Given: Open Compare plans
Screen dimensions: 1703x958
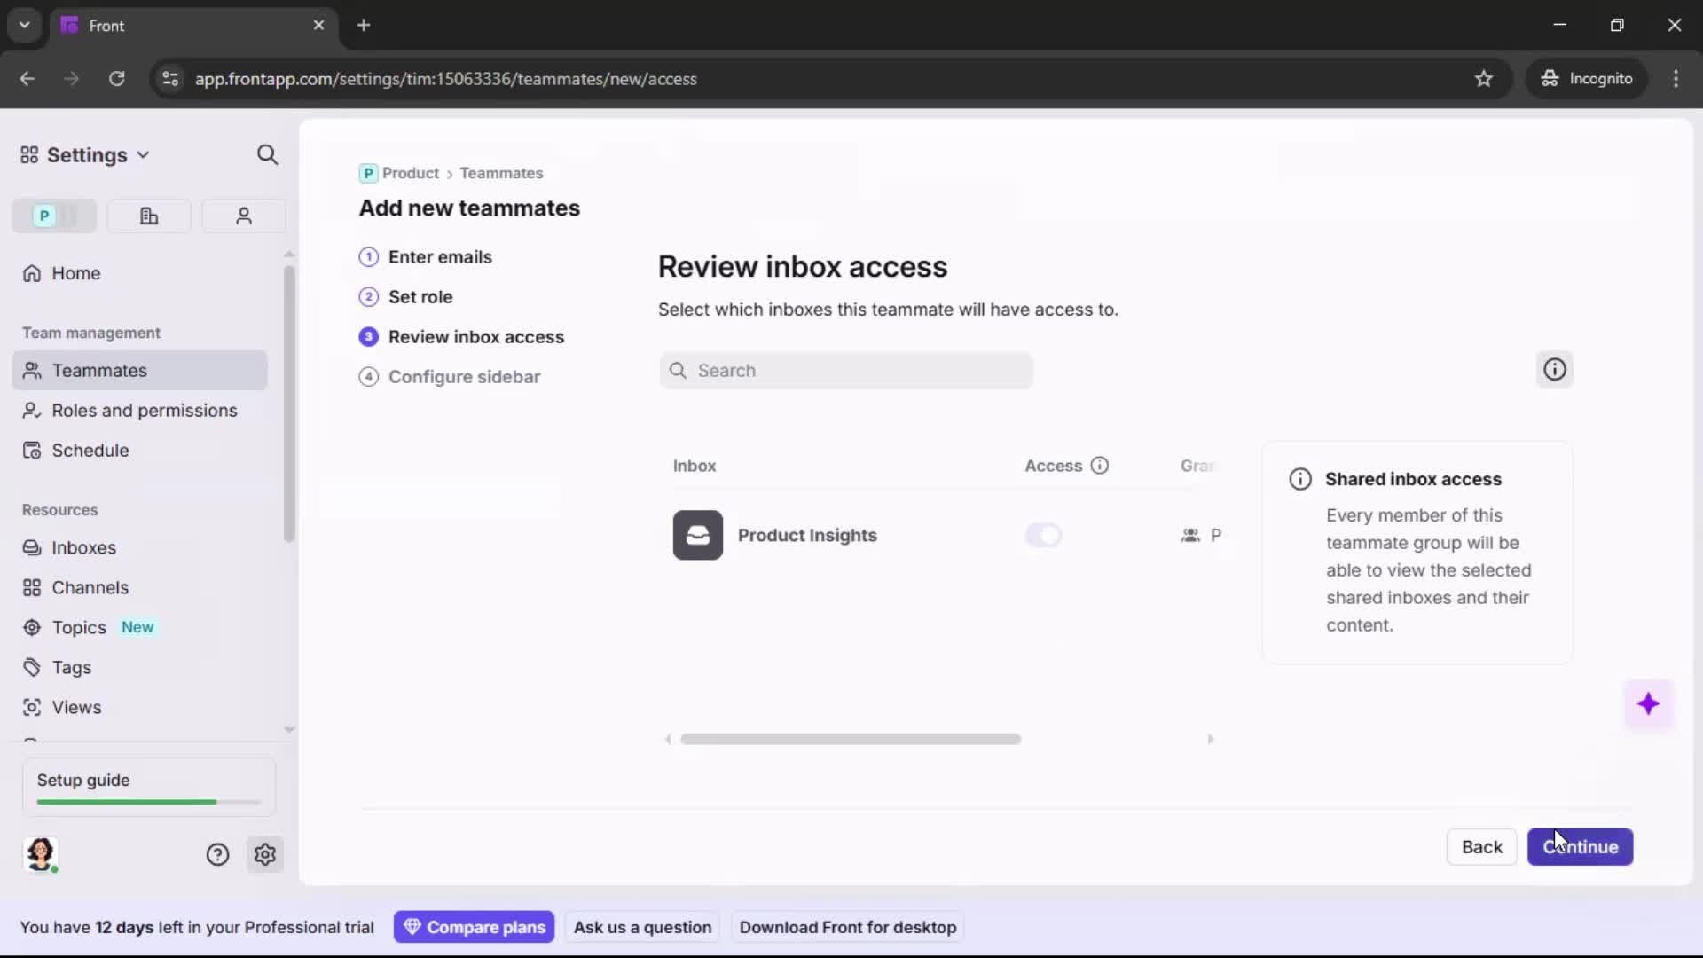Looking at the screenshot, I should (x=474, y=927).
